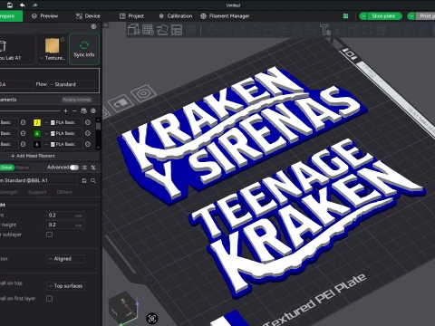Open the Project tab
Image resolution: width=435 pixels, height=326 pixels.
(131, 16)
